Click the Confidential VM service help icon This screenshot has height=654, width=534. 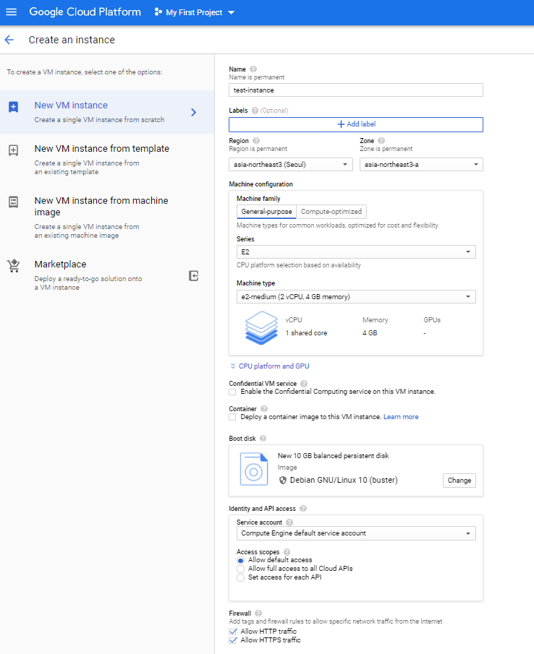304,384
